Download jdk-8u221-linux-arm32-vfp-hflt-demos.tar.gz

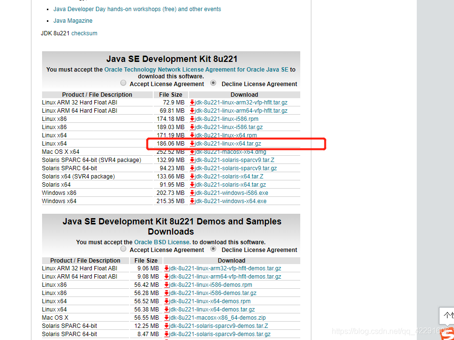click(225, 268)
